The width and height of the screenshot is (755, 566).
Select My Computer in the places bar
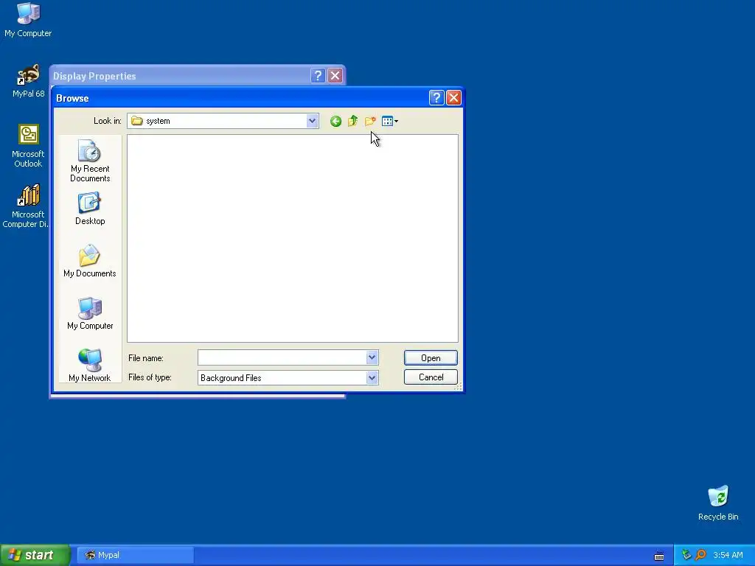click(x=90, y=313)
